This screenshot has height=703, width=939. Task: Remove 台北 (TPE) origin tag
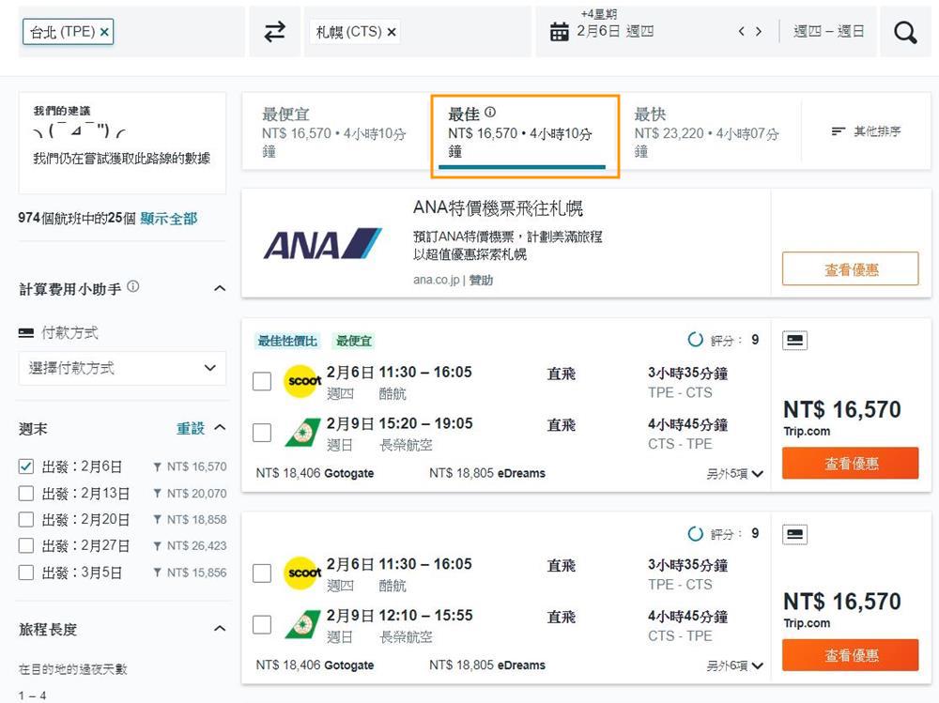[x=105, y=32]
